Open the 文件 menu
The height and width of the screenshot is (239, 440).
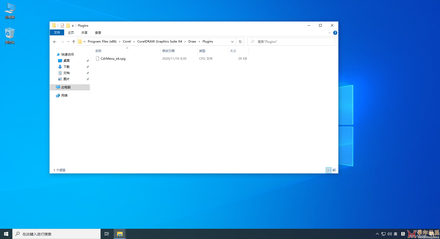(x=57, y=33)
